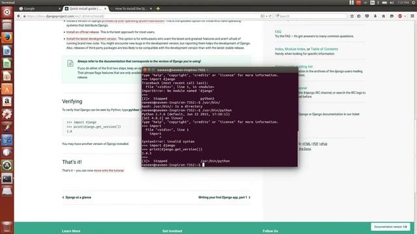Open the Firefox Hello chat icon
The height and width of the screenshot is (234, 417).
tap(392, 16)
